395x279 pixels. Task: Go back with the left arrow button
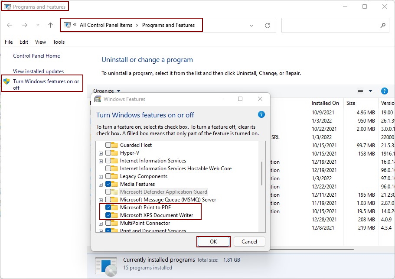point(10,25)
